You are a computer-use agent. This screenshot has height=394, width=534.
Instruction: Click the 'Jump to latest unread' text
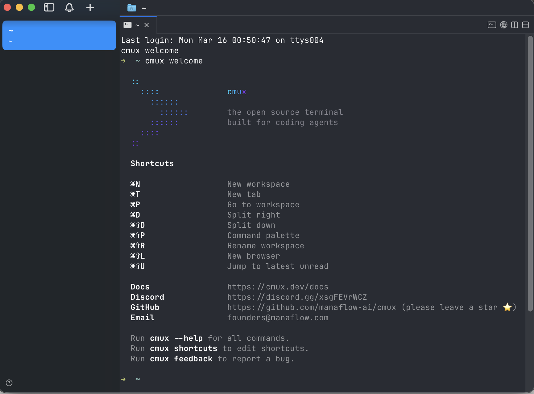(278, 266)
